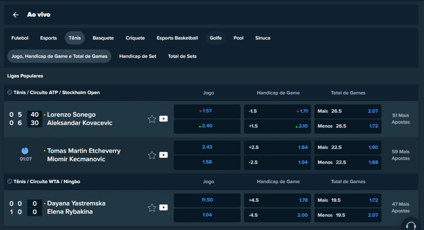Bet on Tomas Martin Etcheverry at 2.43

(207, 148)
